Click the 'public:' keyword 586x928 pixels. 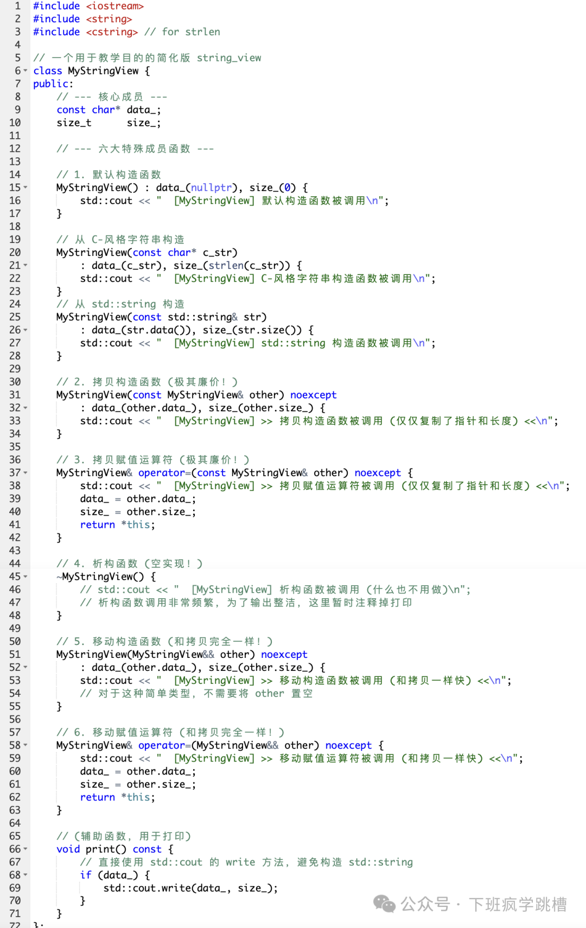point(53,84)
